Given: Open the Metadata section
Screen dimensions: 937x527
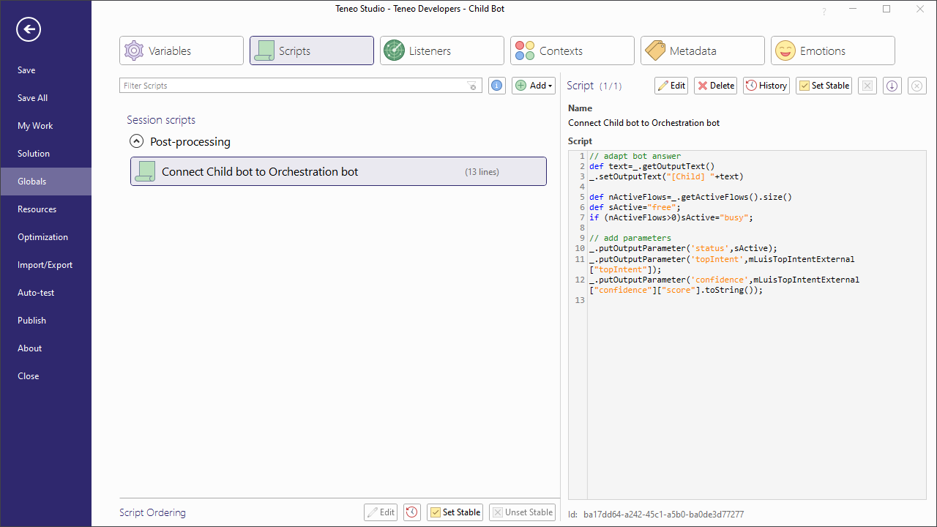Looking at the screenshot, I should pos(702,51).
